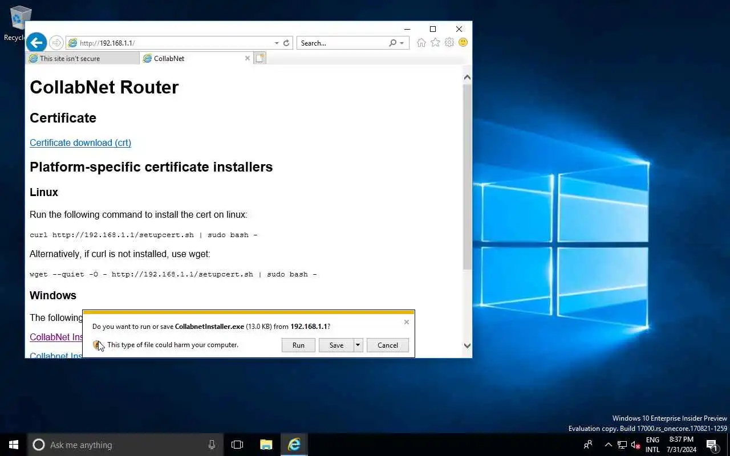Click the CollabNet Installer link

pyautogui.click(x=56, y=337)
